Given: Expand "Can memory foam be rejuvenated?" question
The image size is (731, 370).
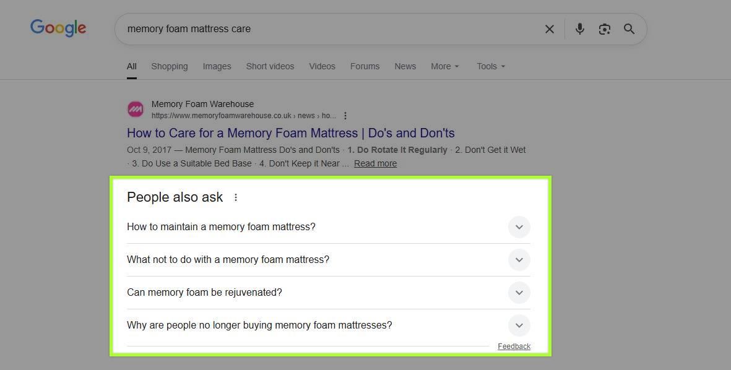Looking at the screenshot, I should (519, 293).
